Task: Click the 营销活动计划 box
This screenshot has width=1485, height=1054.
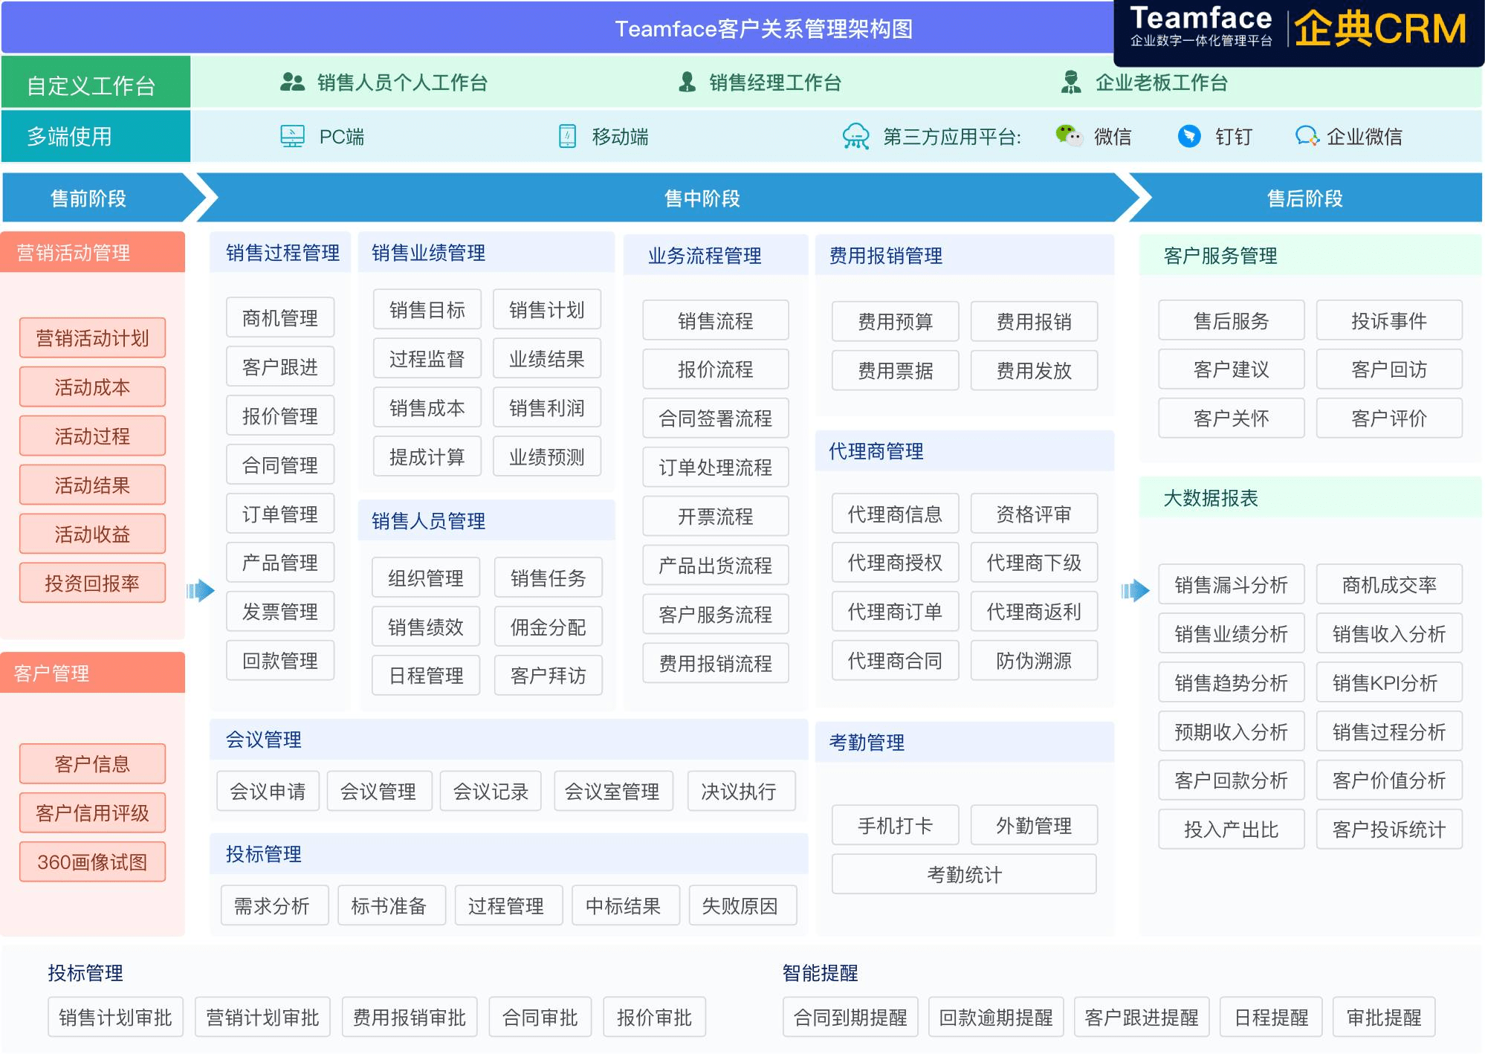Action: pos(92,338)
